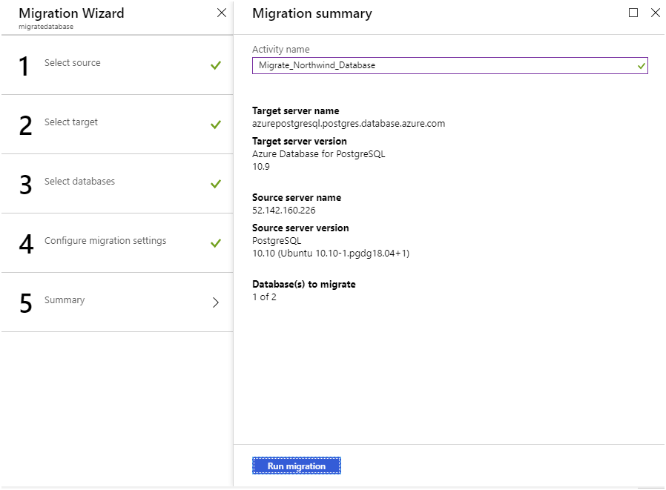
Task: Click the green checkmark on Select source step
Action: tap(215, 63)
